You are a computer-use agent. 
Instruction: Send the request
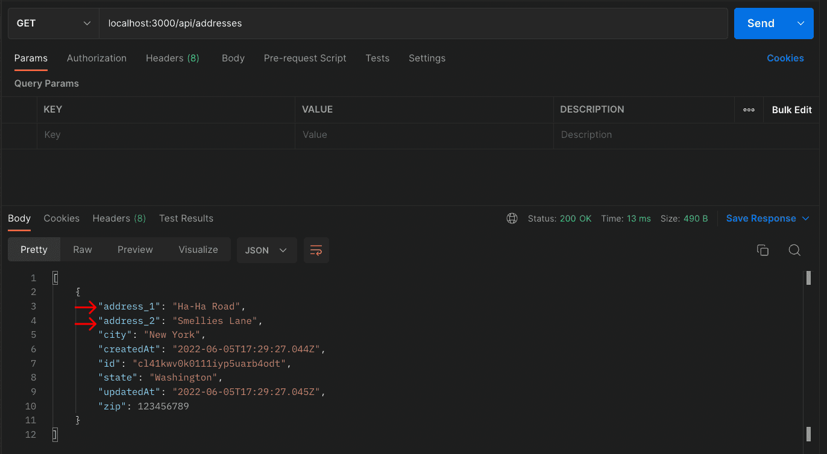(x=761, y=23)
